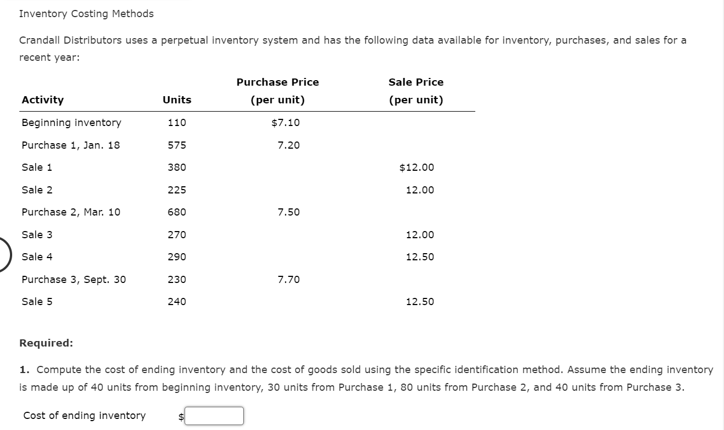Select the Sale Price (per unit) header

(416, 91)
